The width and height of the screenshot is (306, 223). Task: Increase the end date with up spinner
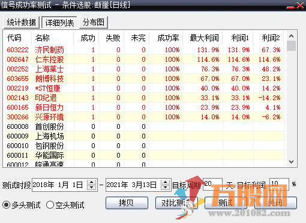coord(166,182)
